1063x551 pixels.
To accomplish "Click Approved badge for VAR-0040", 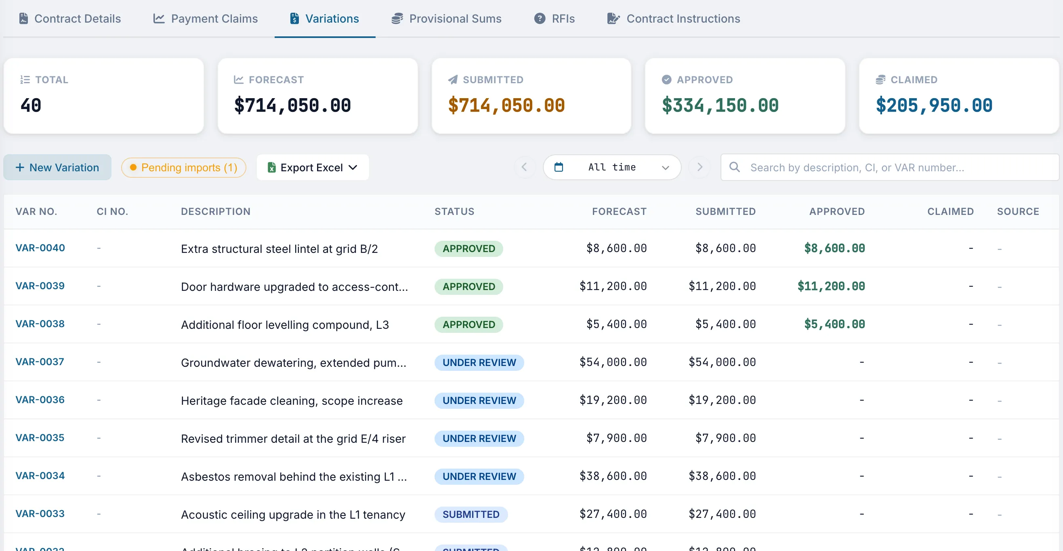I will tap(469, 248).
